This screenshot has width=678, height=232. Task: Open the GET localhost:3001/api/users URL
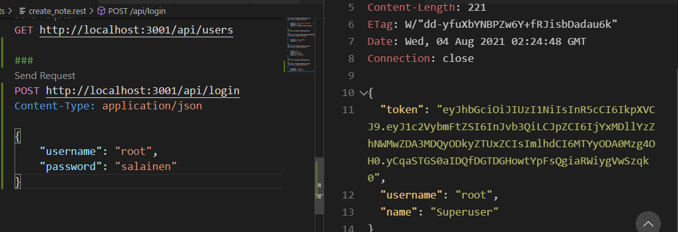point(136,30)
